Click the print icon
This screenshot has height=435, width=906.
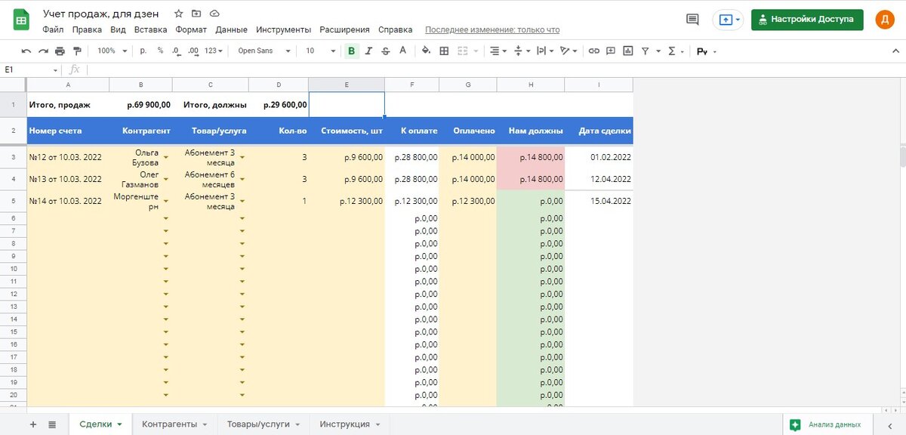[60, 51]
